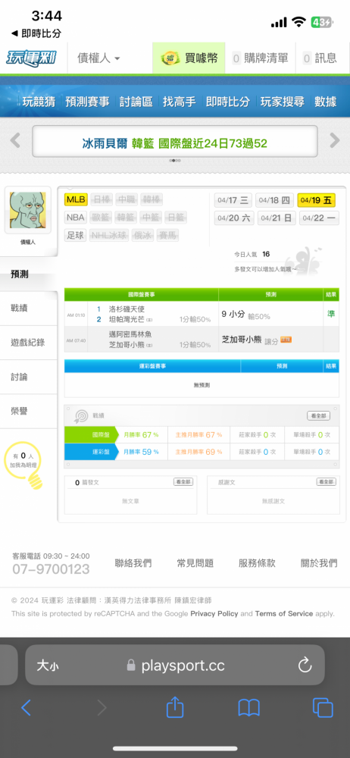Viewport: 350px width, 758px height.
Task: Tap the 買噱幣 coin icon
Action: pos(170,58)
